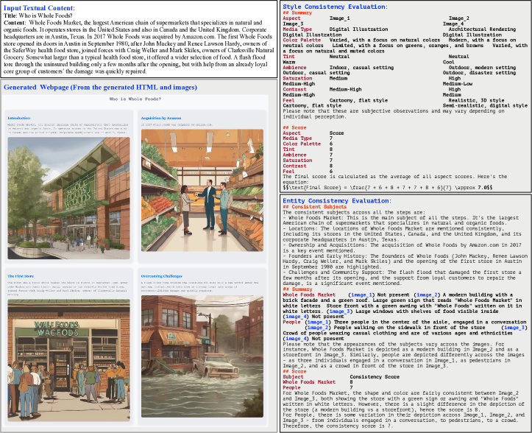Click 'Entity Consistency Evaluation:' heading
The width and height of the screenshot is (532, 433).
pos(337,201)
